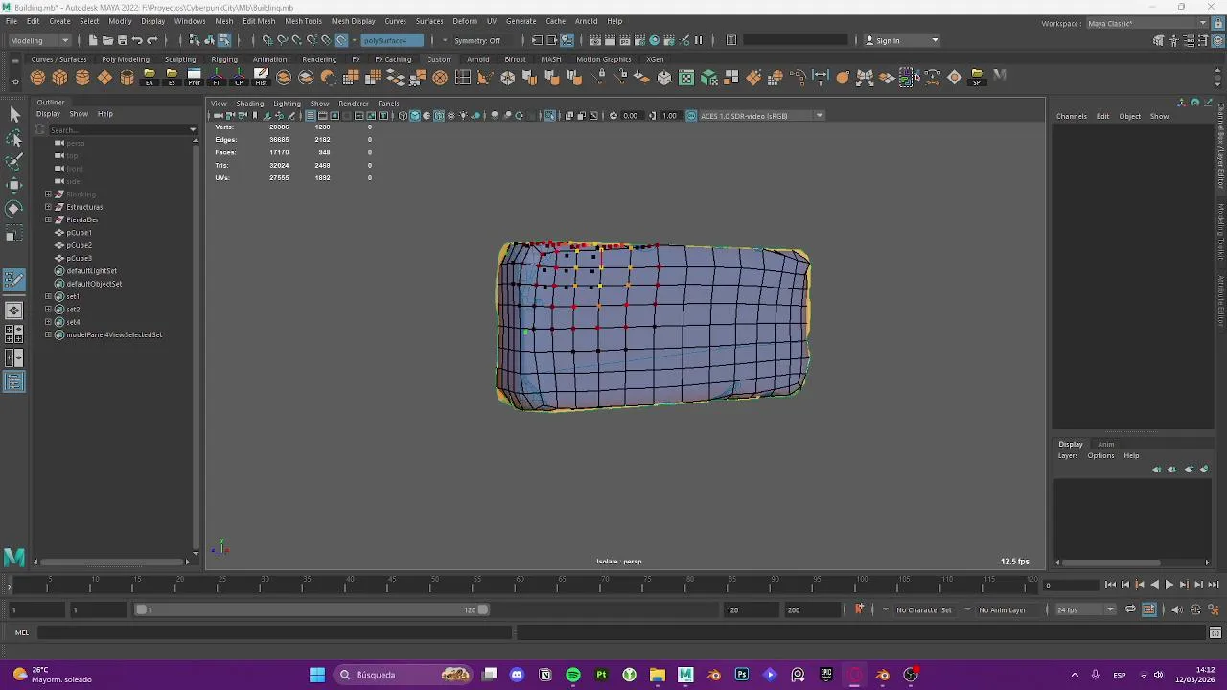Image resolution: width=1227 pixels, height=690 pixels.
Task: Open the Mesh Tools menu
Action: [303, 21]
